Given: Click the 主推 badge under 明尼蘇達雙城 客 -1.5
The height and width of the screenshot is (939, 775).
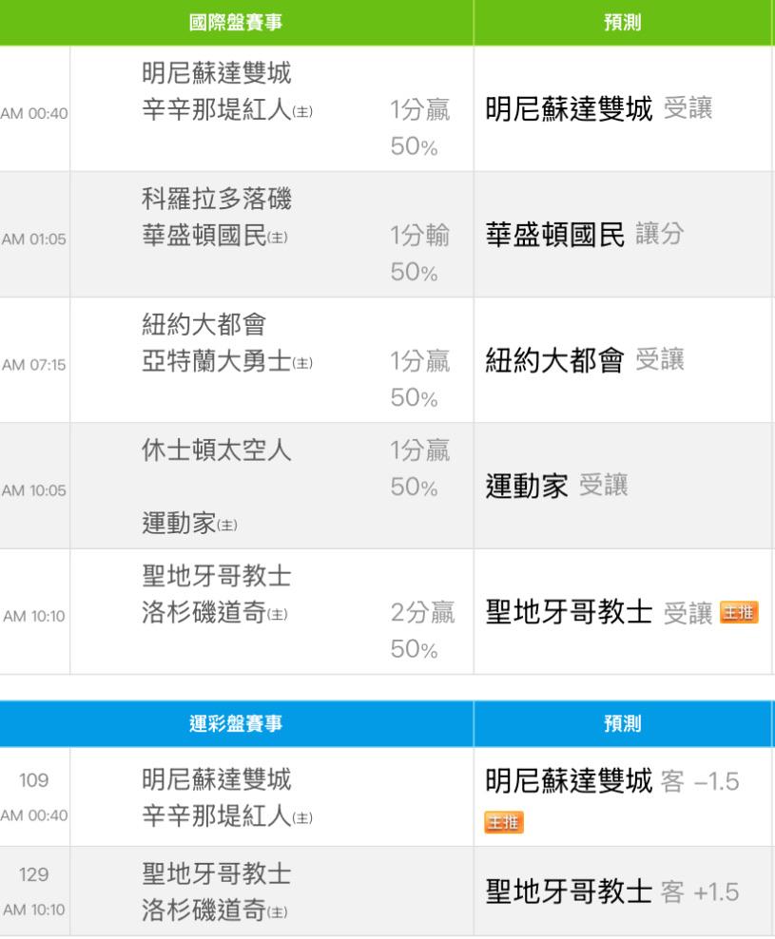Looking at the screenshot, I should click(503, 822).
